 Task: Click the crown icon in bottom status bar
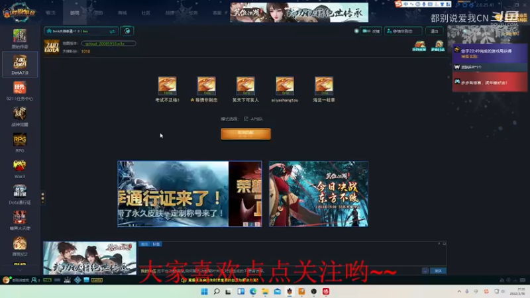(68, 279)
